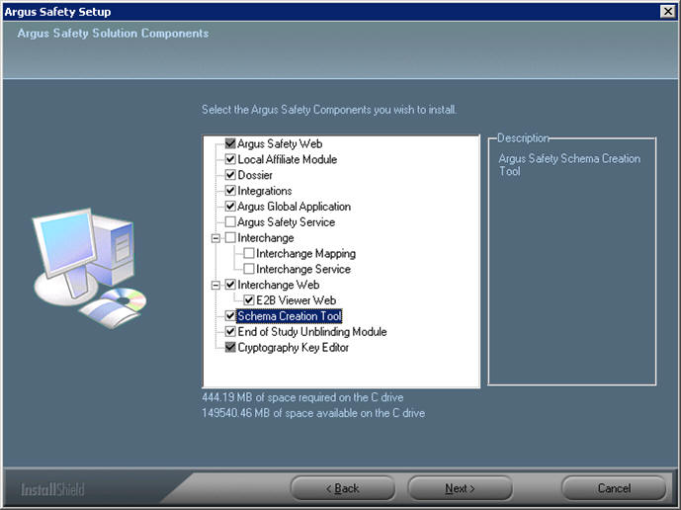Select the E2B Viewer Web label
Screen dimensions: 681x510
click(x=296, y=300)
